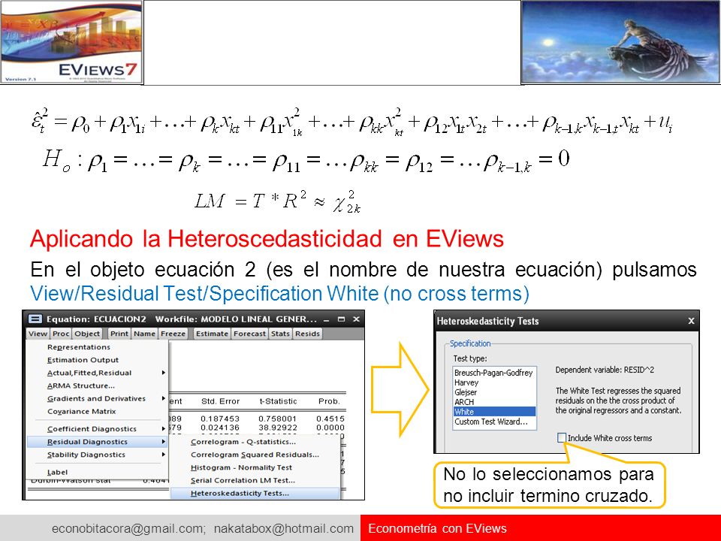Select Custom Test Wizard... test type

494,422
